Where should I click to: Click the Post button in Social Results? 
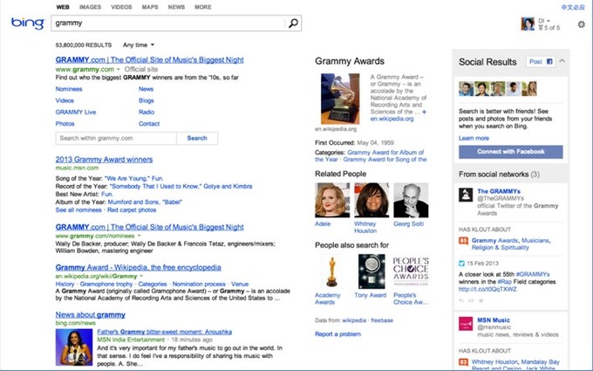(541, 61)
